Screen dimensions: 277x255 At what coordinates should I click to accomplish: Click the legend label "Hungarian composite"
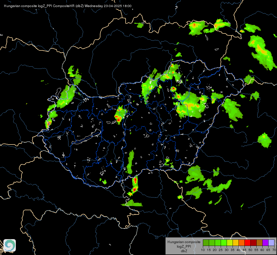pyautogui.click(x=184, y=242)
